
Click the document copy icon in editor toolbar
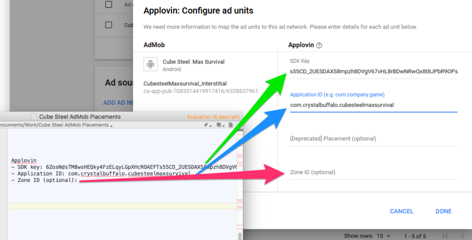(x=219, y=125)
